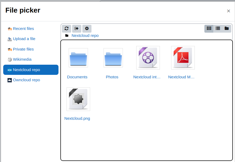This screenshot has height=162, width=235.
Task: Click the Documents folder name
Action: pos(77,77)
